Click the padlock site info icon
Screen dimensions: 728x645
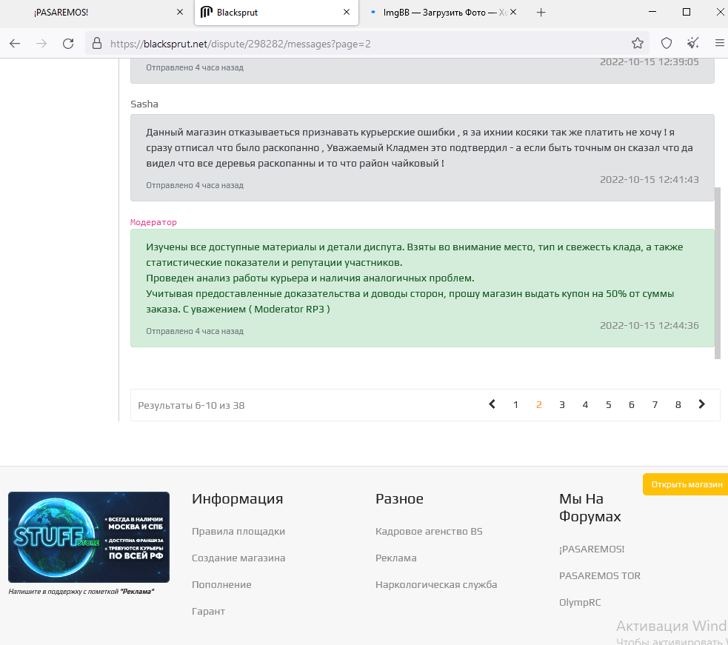96,44
